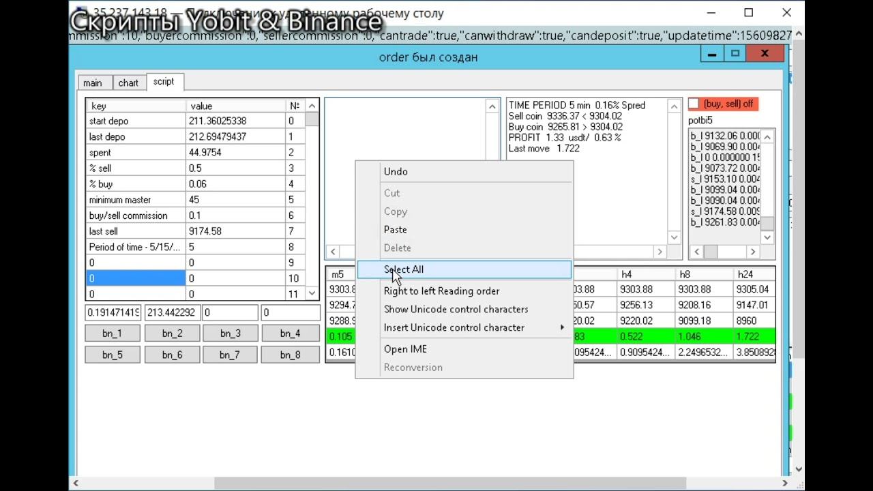
Task: Select the b_l 9261.83 entry in potbi5
Action: [725, 222]
